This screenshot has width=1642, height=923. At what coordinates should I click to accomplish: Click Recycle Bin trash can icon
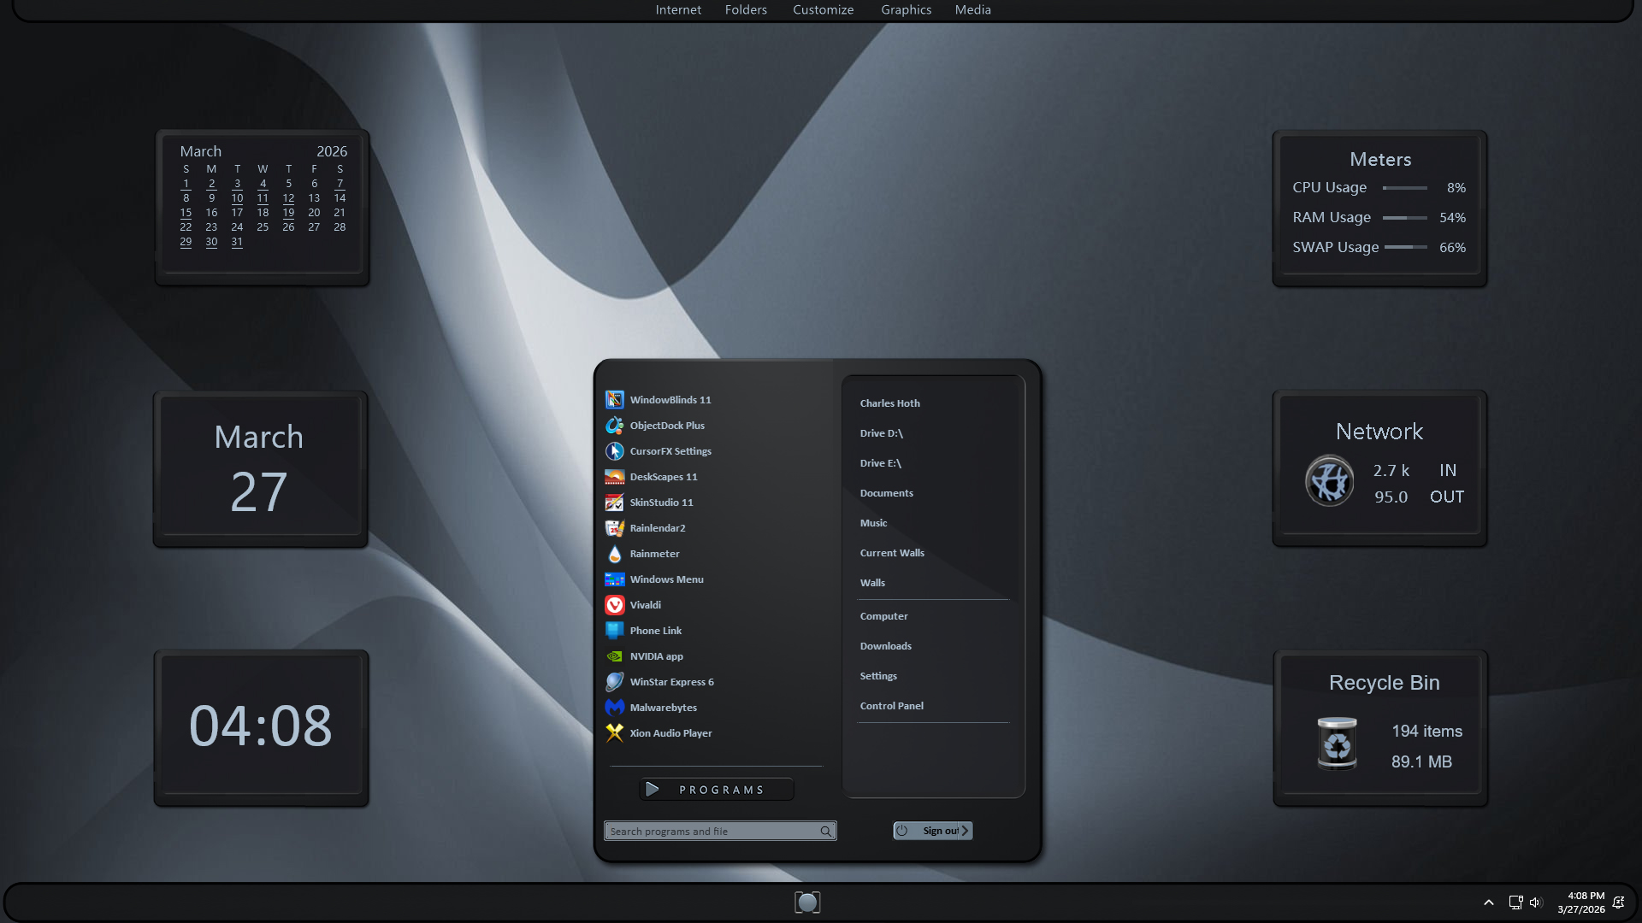pyautogui.click(x=1337, y=743)
